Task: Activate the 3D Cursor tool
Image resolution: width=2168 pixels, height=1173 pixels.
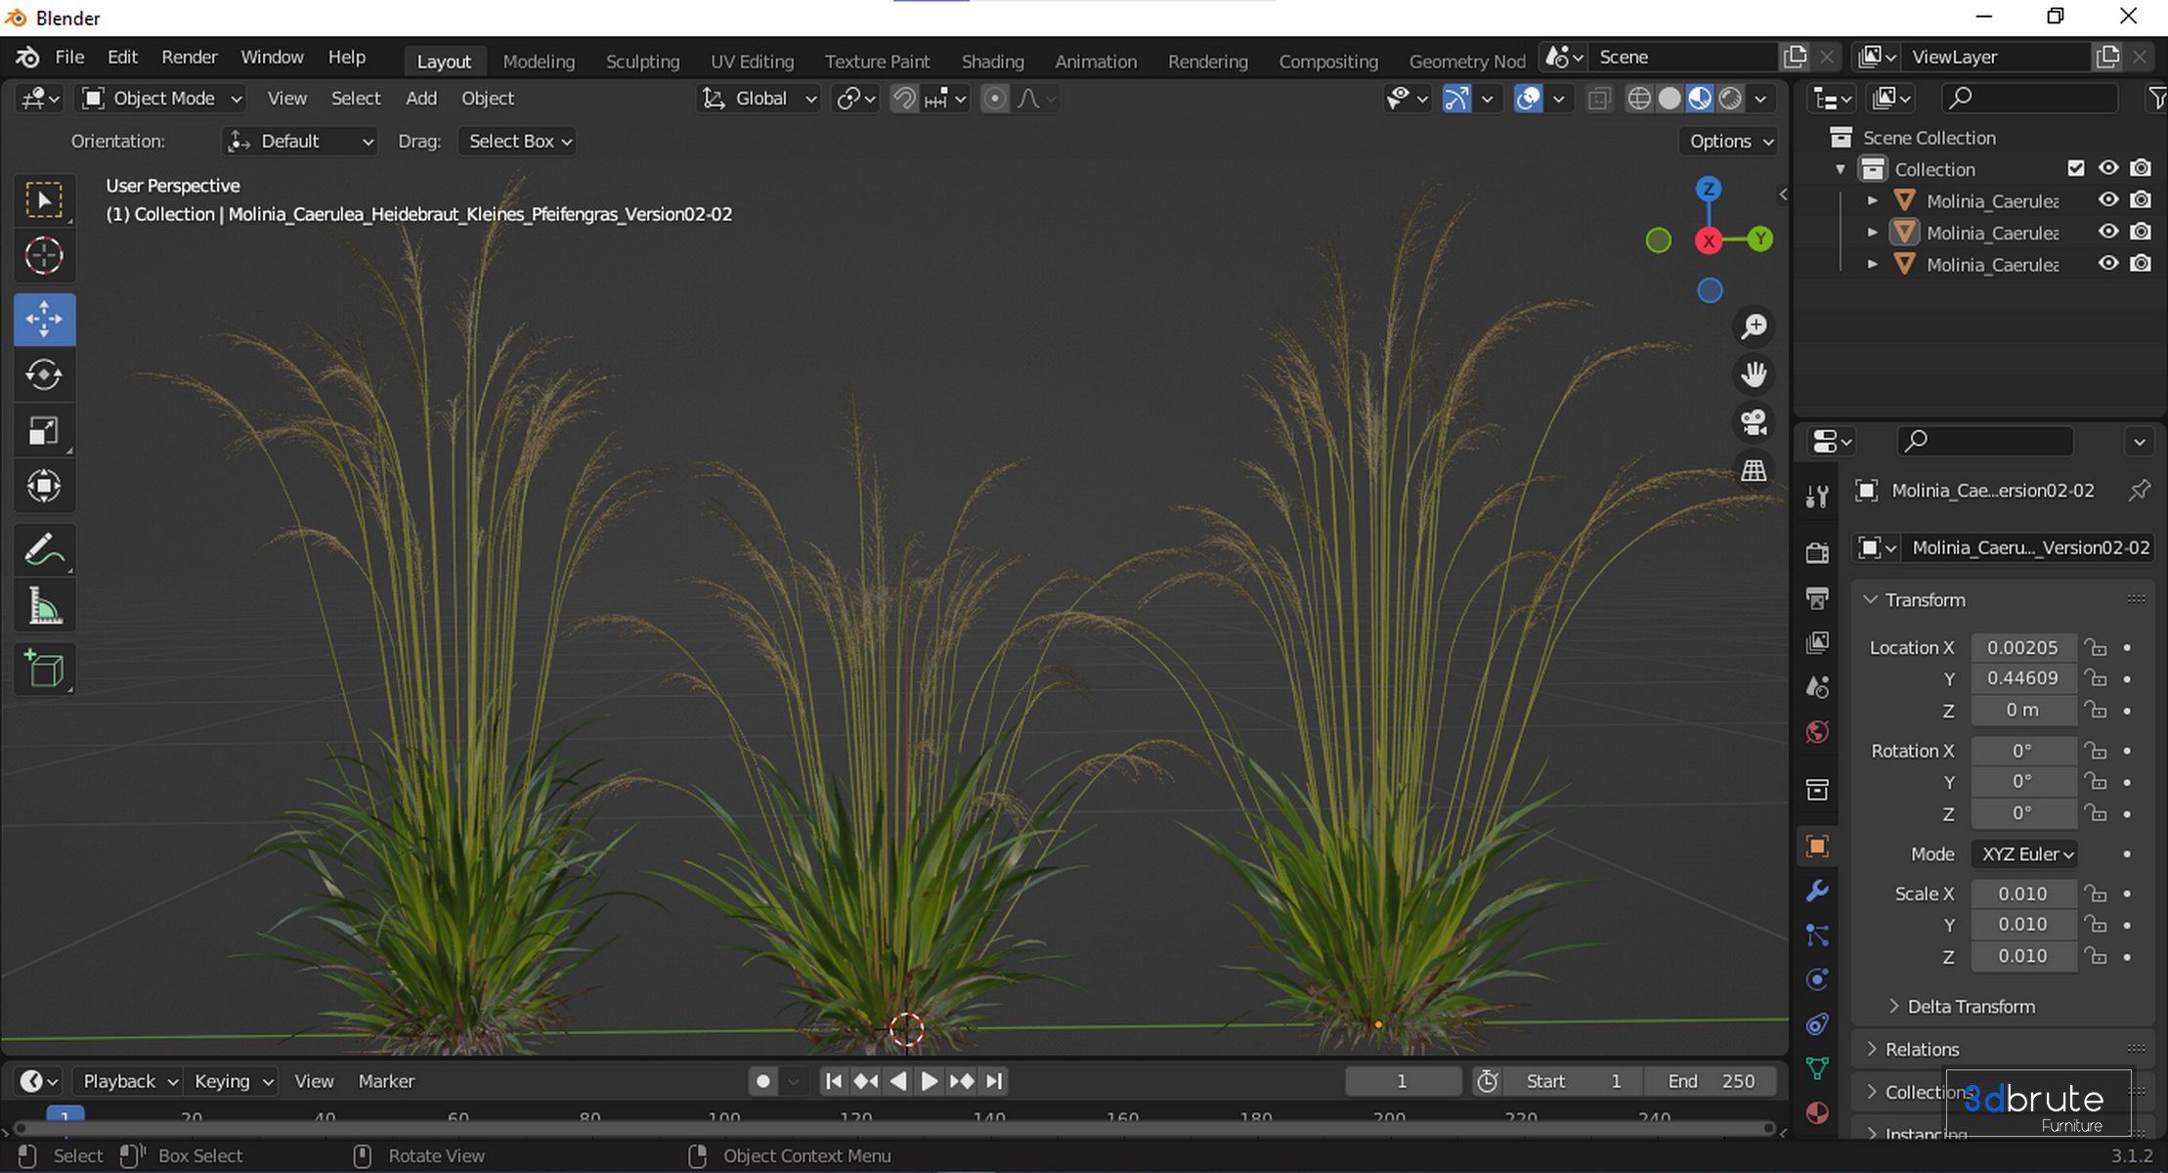Action: click(x=44, y=256)
